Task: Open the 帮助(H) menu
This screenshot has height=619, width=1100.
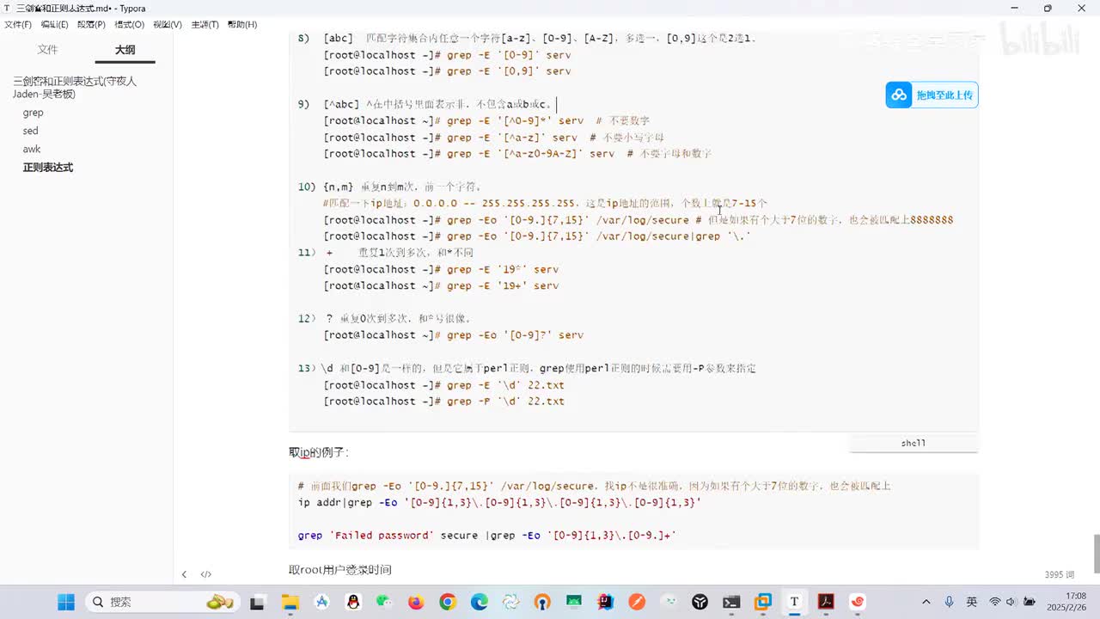Action: click(x=242, y=24)
